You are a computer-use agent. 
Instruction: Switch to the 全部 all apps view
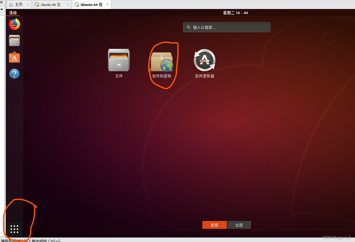click(239, 225)
